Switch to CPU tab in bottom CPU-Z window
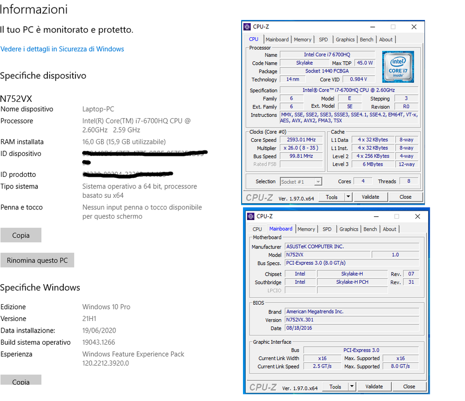 click(x=257, y=229)
